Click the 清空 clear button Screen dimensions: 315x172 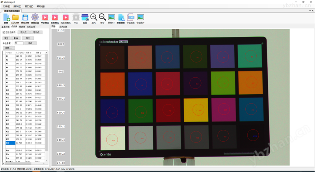coord(6,38)
